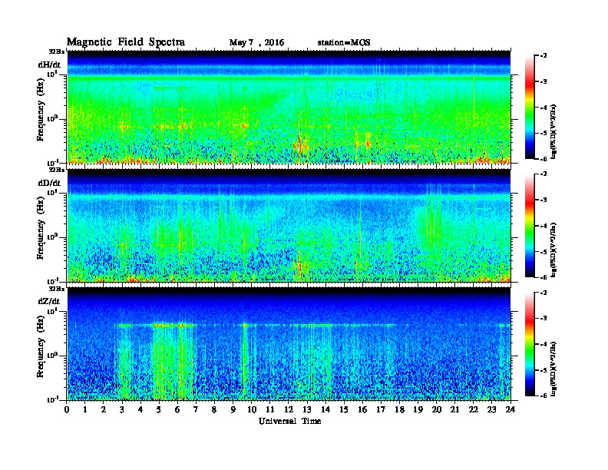The height and width of the screenshot is (470, 608).
Task: Click the PSD units label beside dZ/dt color bar
Action: point(553,369)
